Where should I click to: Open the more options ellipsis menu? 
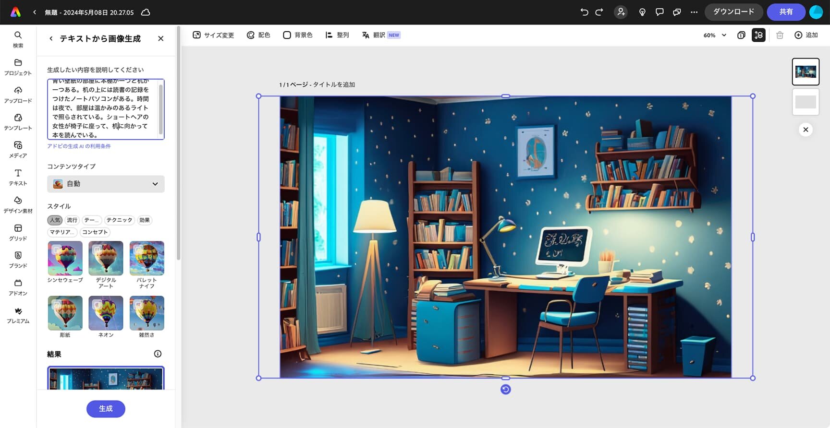[694, 12]
